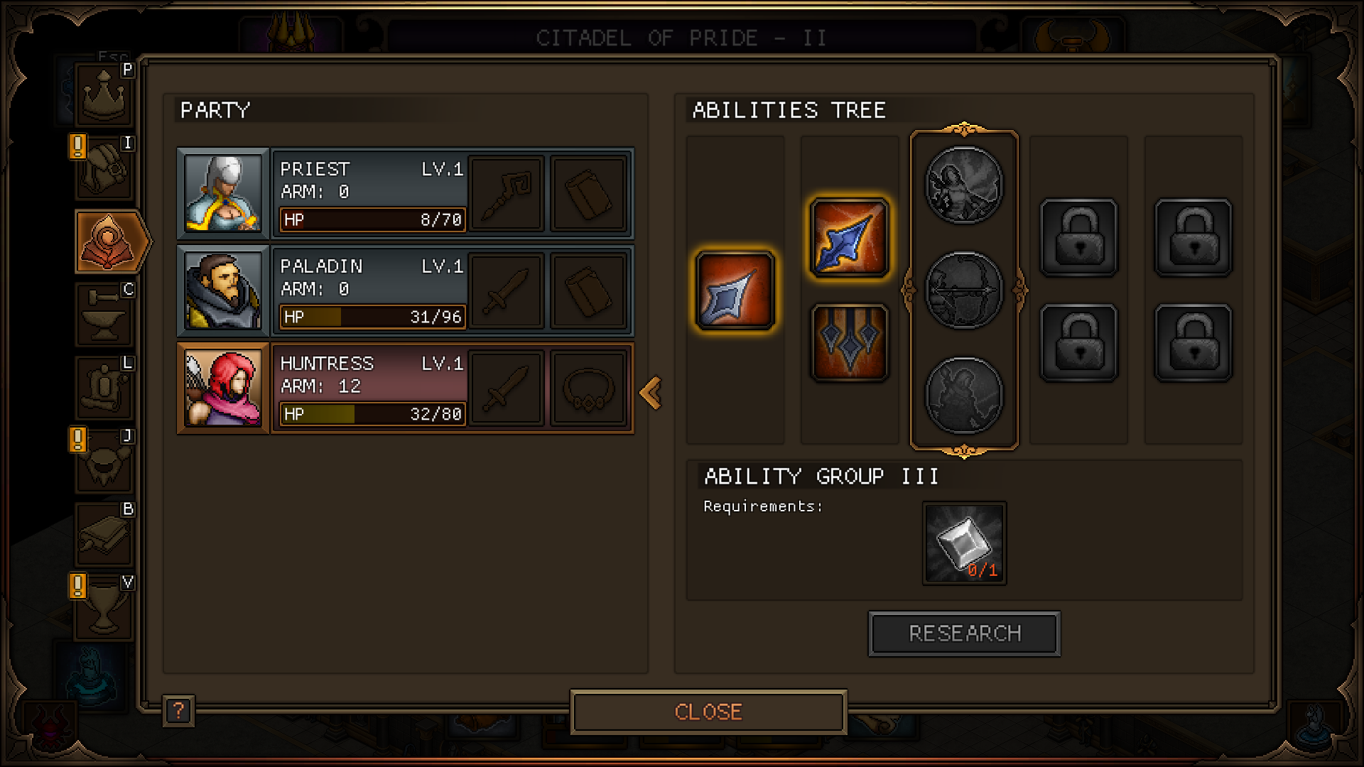This screenshot has height=767, width=1364.
Task: Select the Paladin party member row
Action: tap(405, 290)
